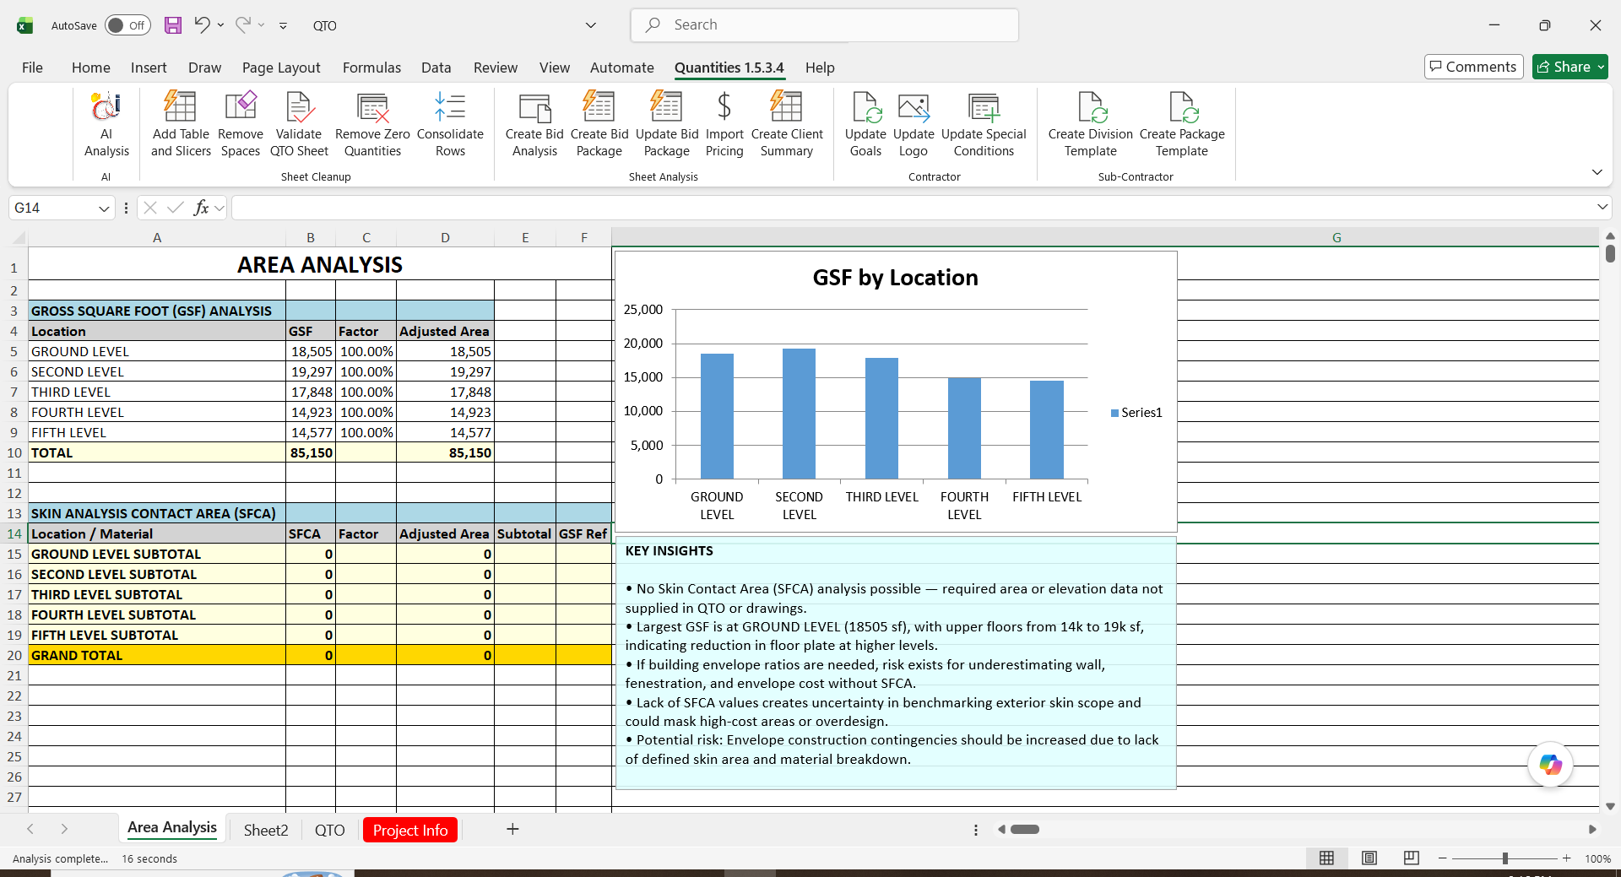Run Validate QTO Sheet
The image size is (1621, 877).
tap(299, 124)
